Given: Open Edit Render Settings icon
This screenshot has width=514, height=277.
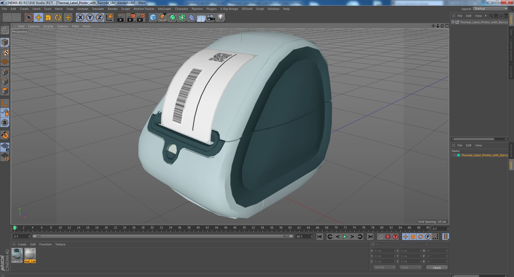Looking at the screenshot, I should pos(141,18).
